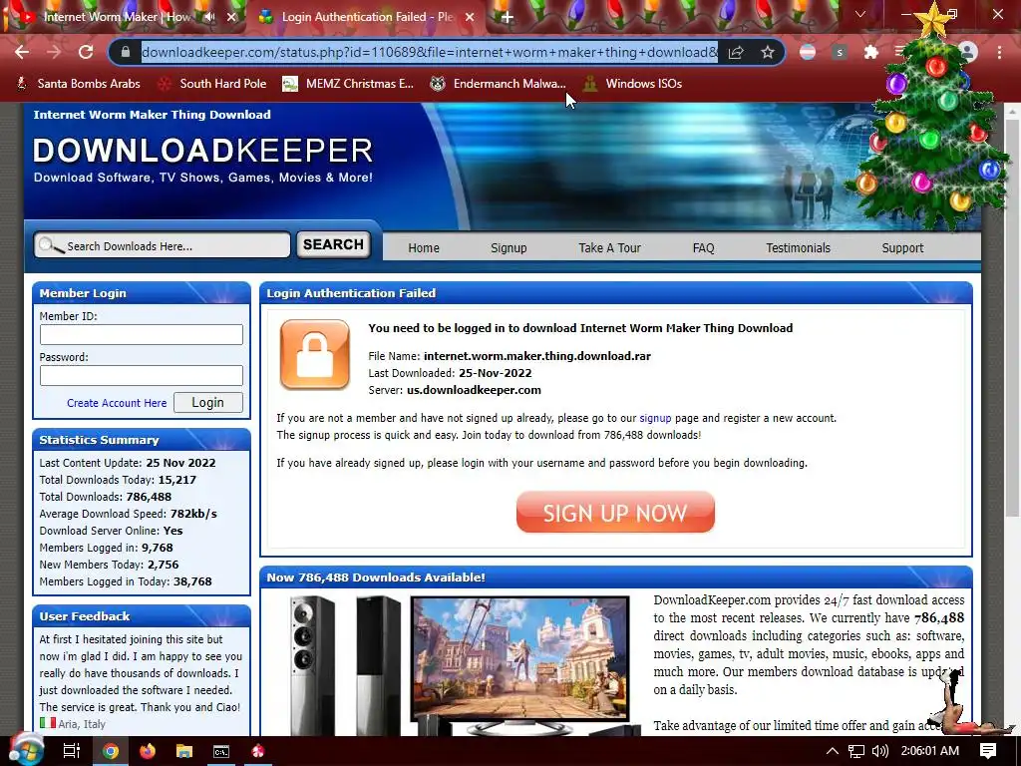Image resolution: width=1021 pixels, height=766 pixels.
Task: Open the notification center icon
Action: [988, 751]
